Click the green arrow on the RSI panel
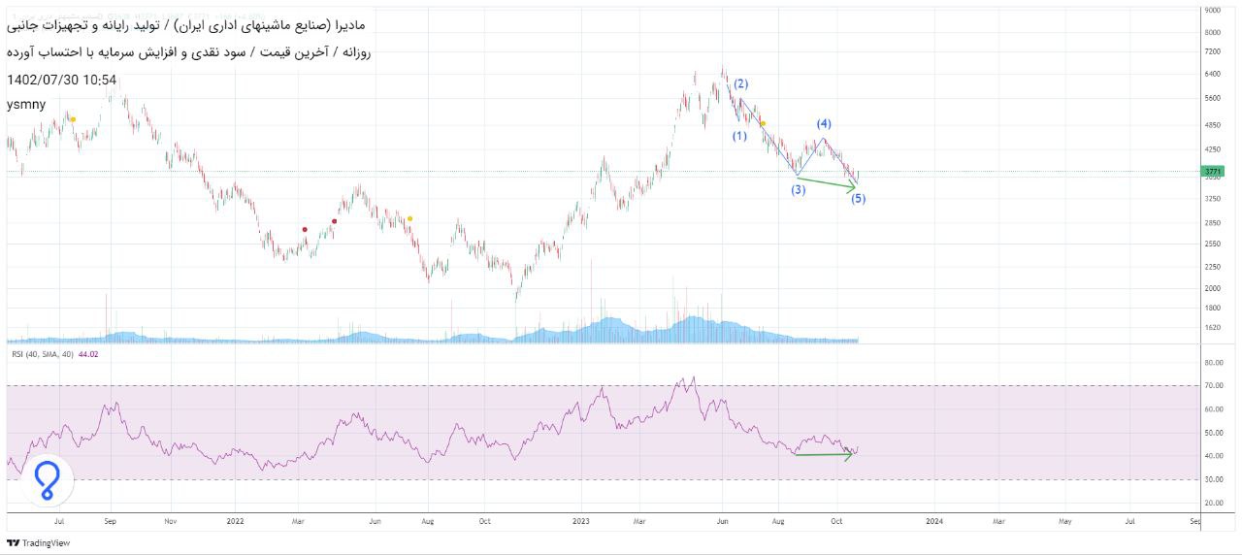 point(823,454)
